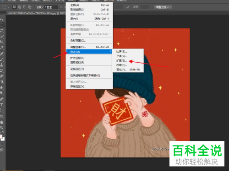Screen dimensions: 229x171
Task: Choose 存储选区(V) Save Selection item
Action: click(x=90, y=86)
